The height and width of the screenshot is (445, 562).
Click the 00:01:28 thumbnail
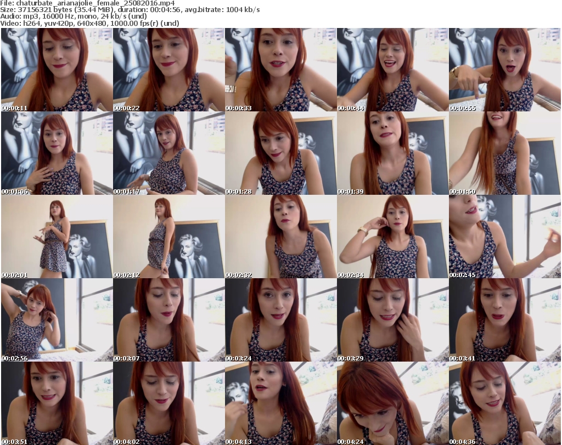280,153
